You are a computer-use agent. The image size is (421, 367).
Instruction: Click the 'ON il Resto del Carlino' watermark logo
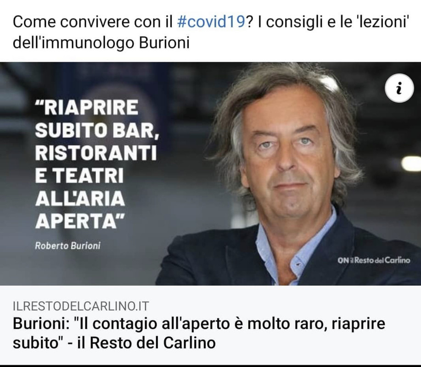click(374, 260)
